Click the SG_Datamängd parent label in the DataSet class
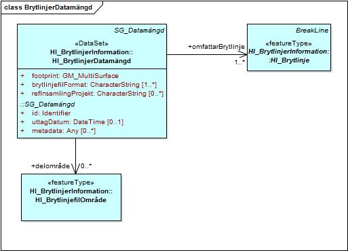This screenshot has height=251, width=348. coord(139,31)
